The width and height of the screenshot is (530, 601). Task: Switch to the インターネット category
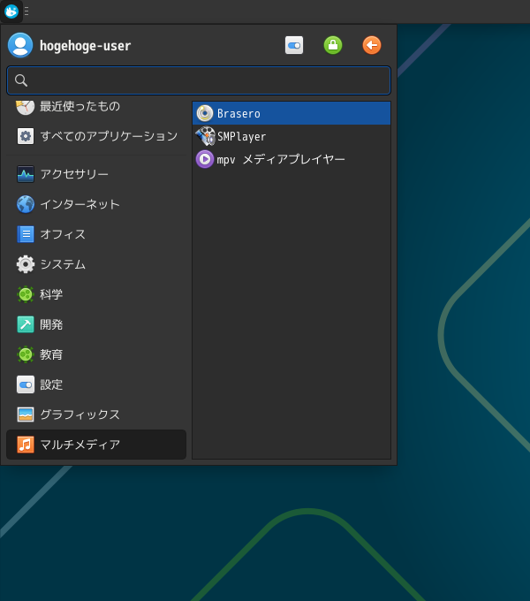pos(96,204)
